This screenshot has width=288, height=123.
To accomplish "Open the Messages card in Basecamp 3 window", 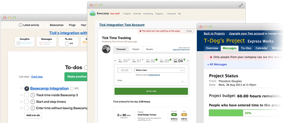I will tap(47, 42).
